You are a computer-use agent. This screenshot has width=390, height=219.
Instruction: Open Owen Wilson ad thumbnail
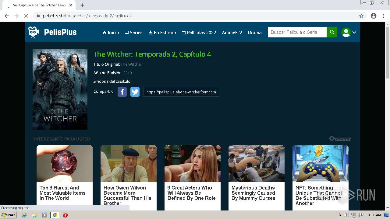click(x=129, y=164)
